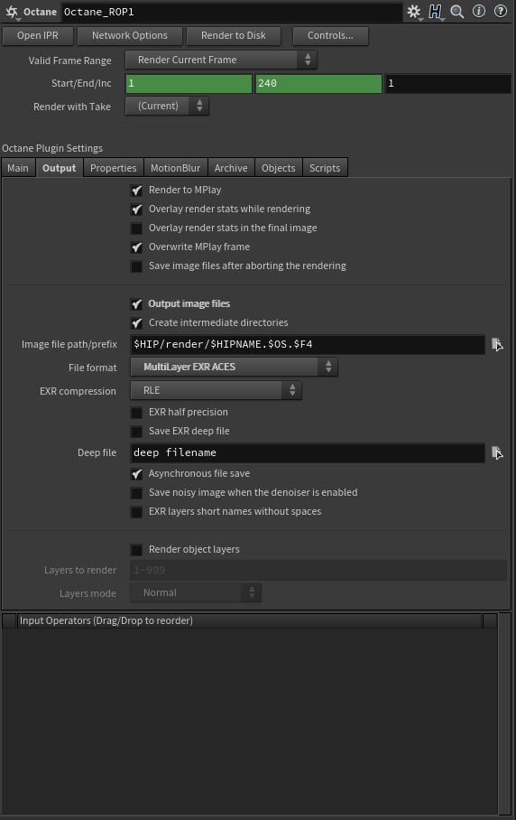Disable Render to MPlay checkbox
This screenshot has height=820, width=516.
[136, 191]
